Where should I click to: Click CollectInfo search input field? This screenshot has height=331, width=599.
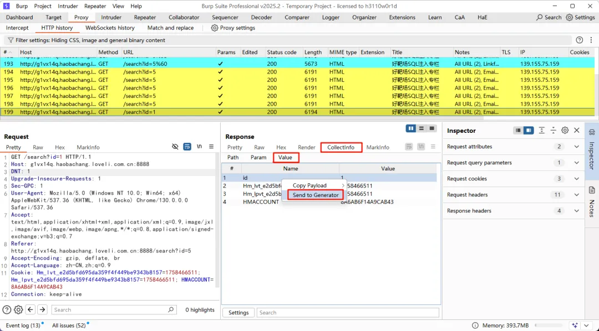tap(348, 313)
